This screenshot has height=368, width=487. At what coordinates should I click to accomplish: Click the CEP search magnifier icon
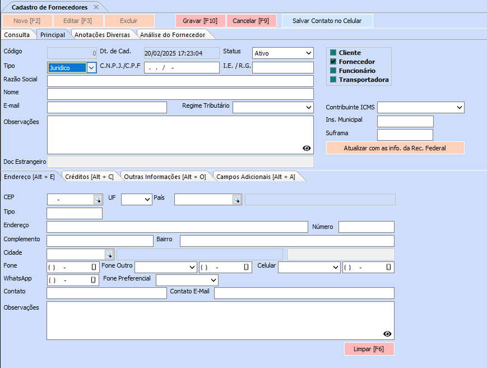(98, 200)
